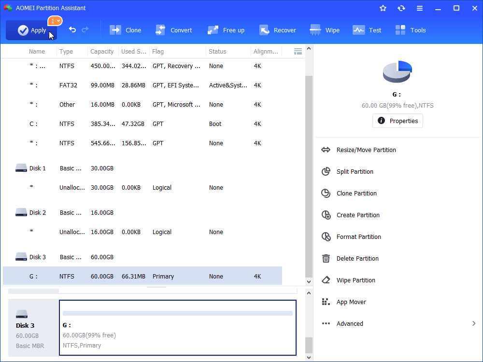Click the Undo arrow icon
Viewport: 483px width, 362px height.
(x=71, y=30)
